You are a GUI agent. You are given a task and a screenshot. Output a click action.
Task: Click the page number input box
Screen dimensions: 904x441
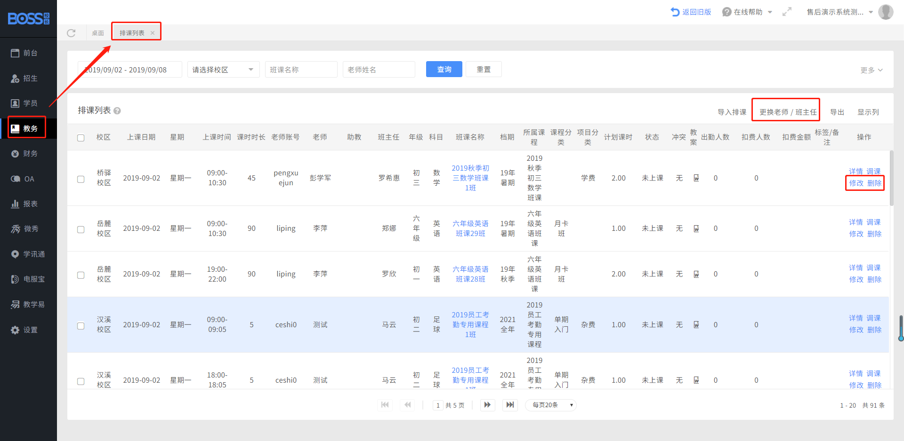point(438,405)
